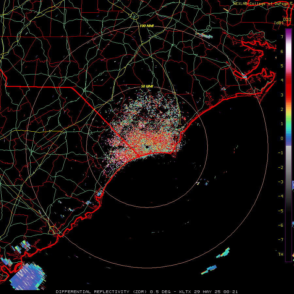
Task: Click the "0" value on the color scale
Action: [x=282, y=139]
